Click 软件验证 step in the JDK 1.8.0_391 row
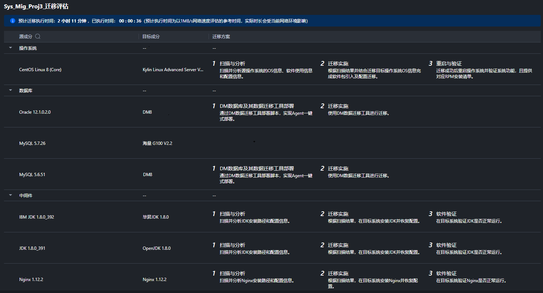 pyautogui.click(x=447, y=245)
